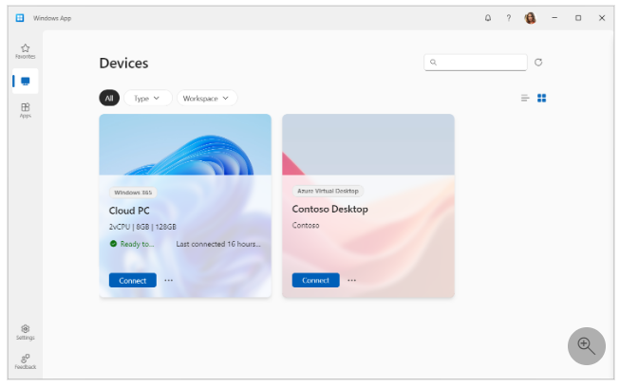Connect to Cloud PC
620x387 pixels.
click(133, 281)
